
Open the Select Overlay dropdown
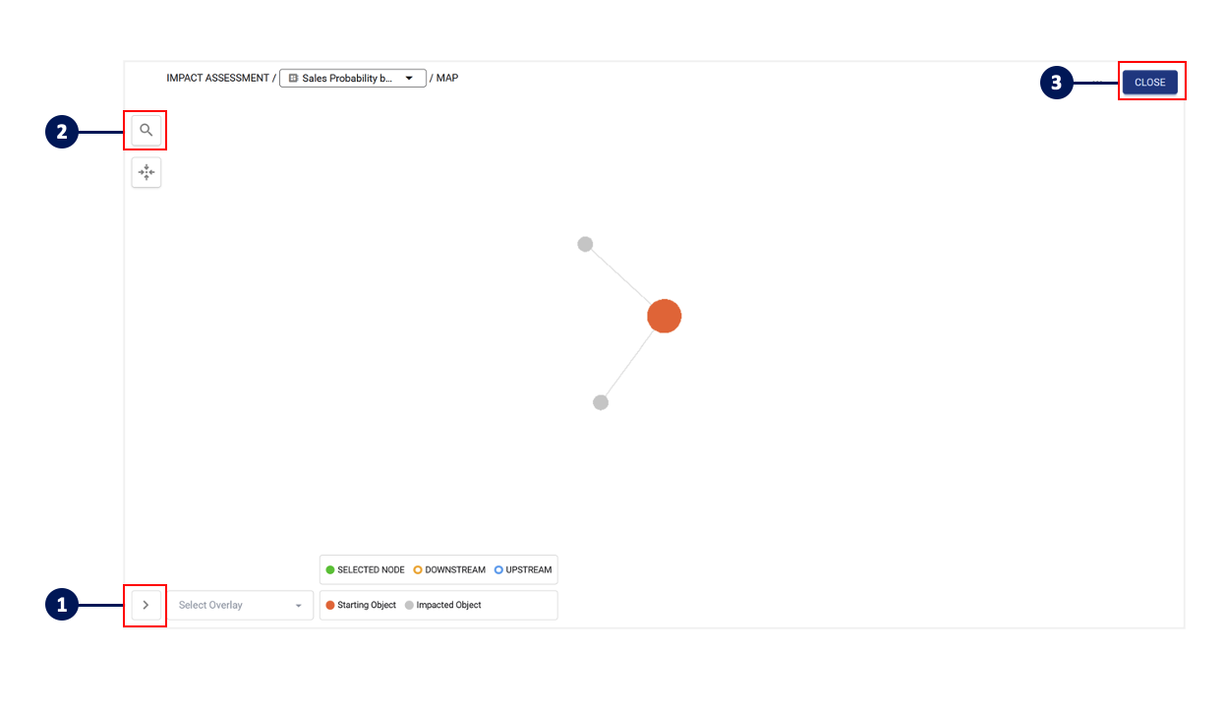241,605
